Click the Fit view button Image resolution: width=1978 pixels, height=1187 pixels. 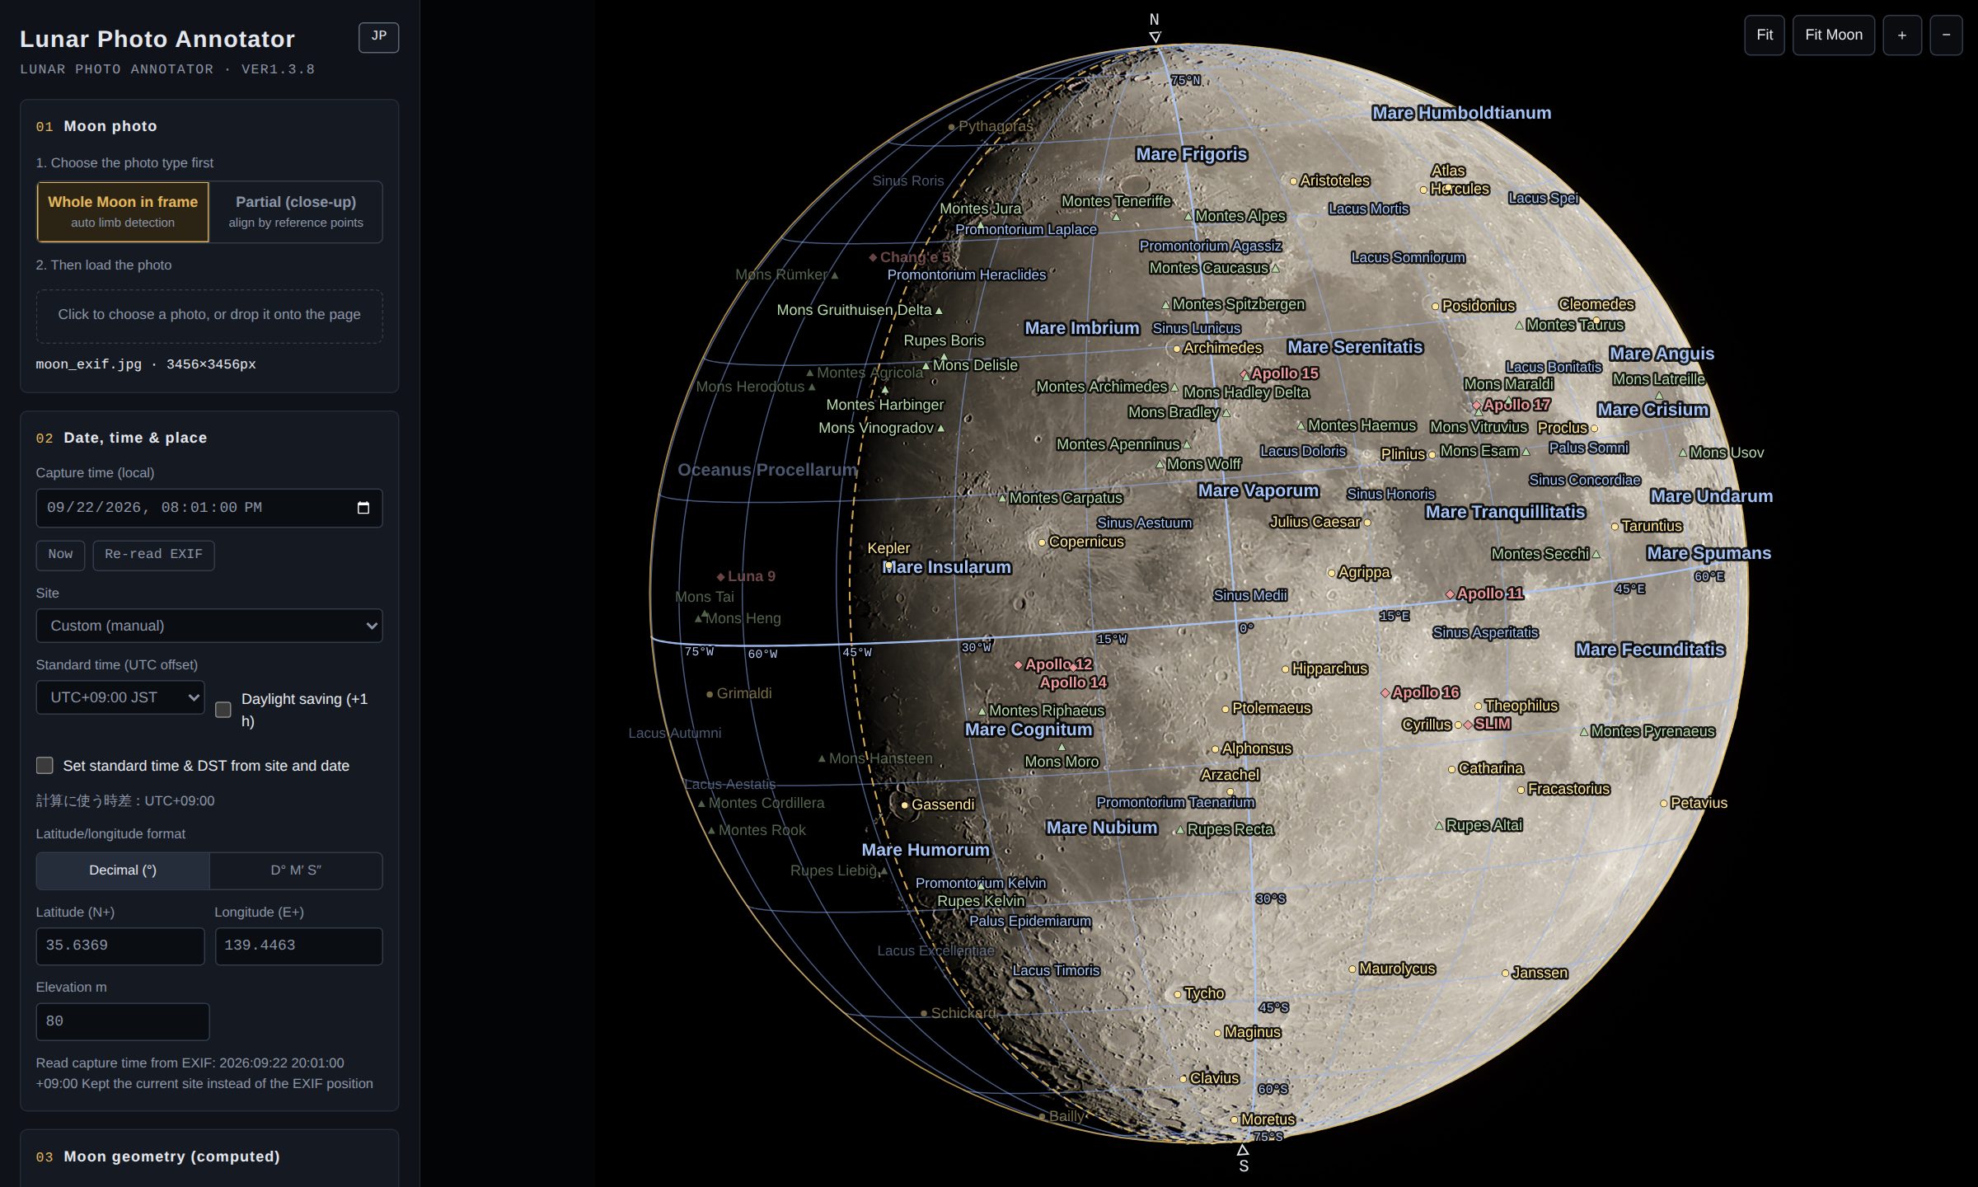[1765, 35]
